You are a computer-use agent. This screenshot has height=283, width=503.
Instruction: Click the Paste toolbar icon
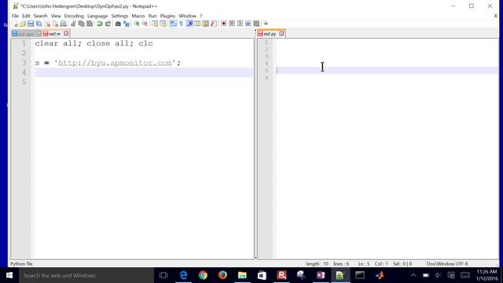pyautogui.click(x=90, y=24)
